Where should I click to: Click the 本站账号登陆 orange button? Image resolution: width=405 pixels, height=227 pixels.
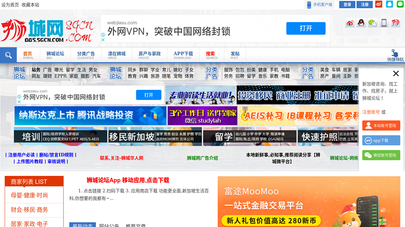(x=381, y=126)
